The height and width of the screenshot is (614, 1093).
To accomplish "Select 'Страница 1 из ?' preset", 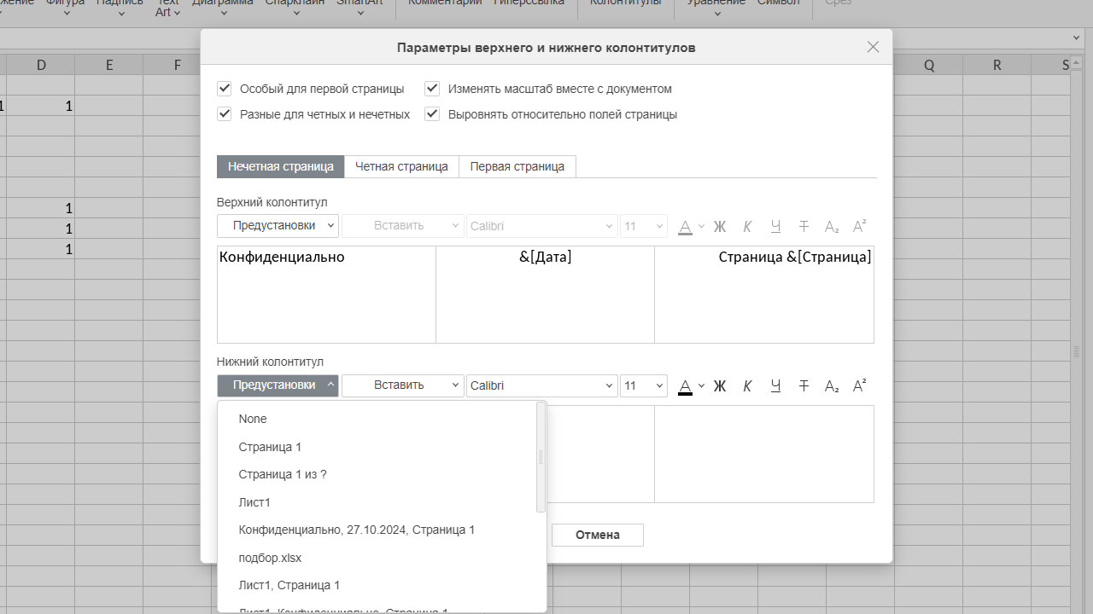I will click(x=283, y=474).
